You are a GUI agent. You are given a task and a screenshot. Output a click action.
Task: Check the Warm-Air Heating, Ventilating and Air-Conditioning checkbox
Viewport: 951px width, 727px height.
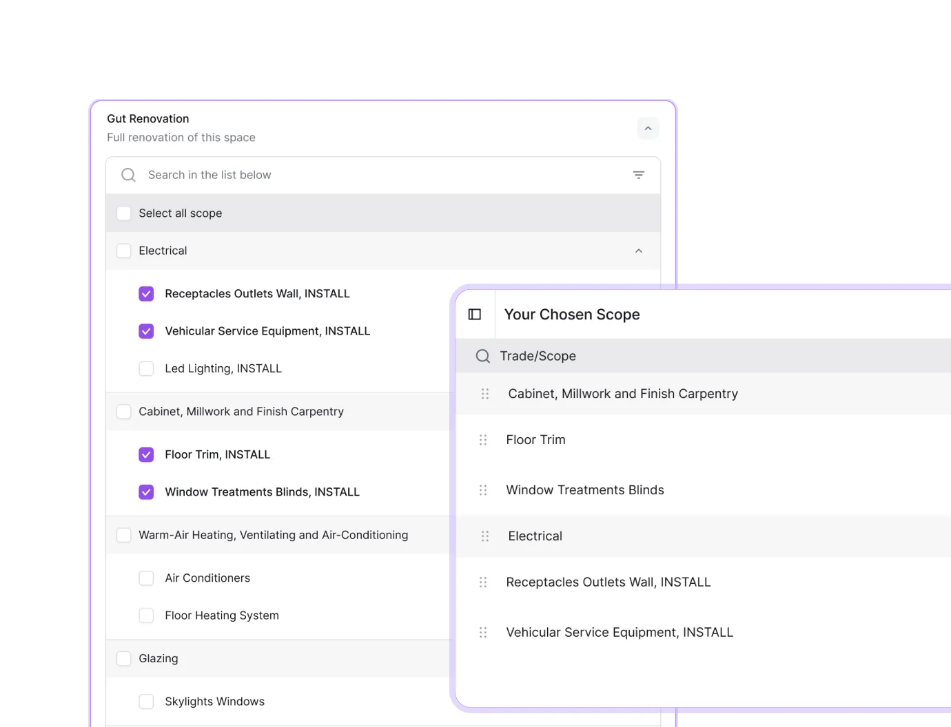[x=124, y=535]
